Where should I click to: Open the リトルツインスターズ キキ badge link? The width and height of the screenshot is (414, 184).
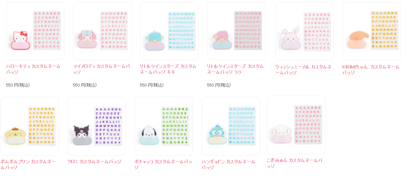168,69
